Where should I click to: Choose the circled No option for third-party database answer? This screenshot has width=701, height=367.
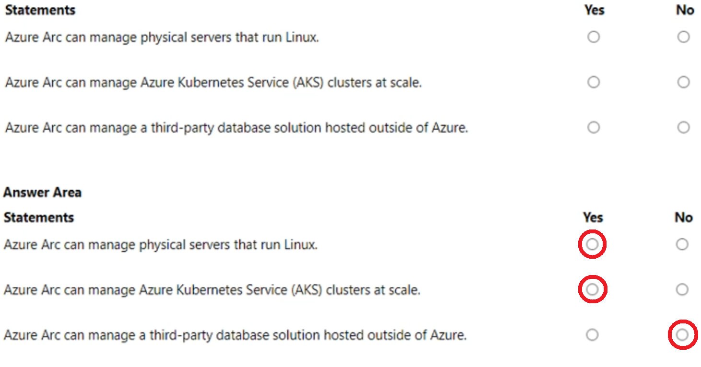tap(683, 335)
